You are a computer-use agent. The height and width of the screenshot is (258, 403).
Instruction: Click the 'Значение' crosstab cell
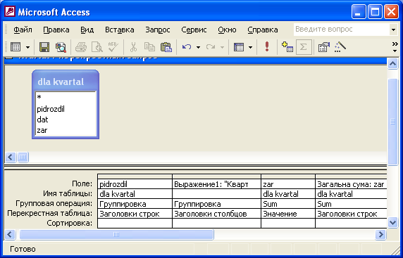coord(288,214)
